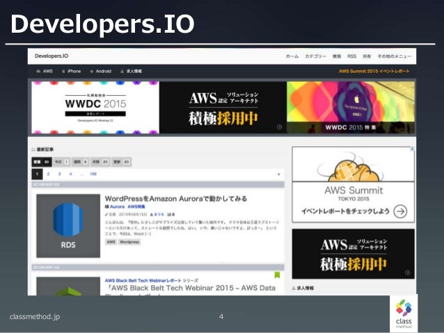Go to pagination page 4
Screen dimensions: 444x333
[70, 174]
